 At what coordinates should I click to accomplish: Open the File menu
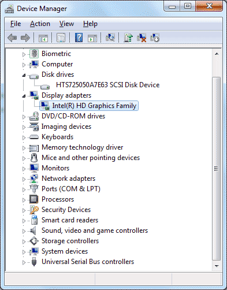[16, 24]
